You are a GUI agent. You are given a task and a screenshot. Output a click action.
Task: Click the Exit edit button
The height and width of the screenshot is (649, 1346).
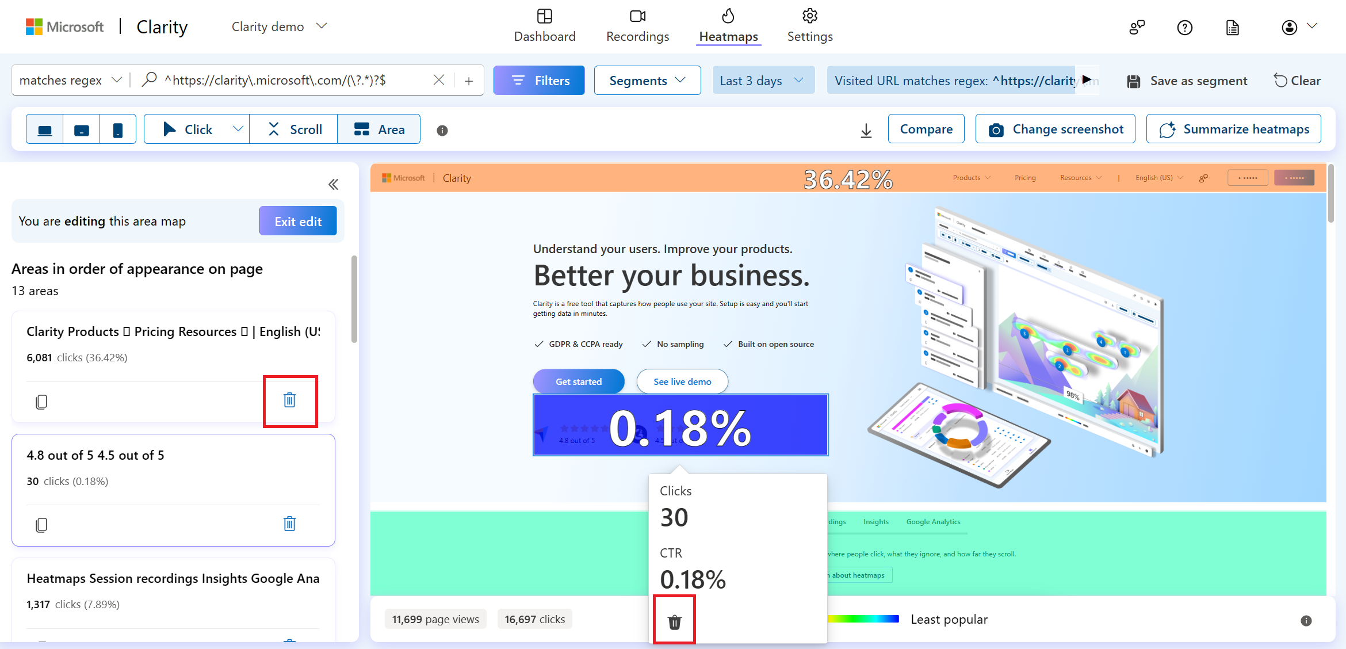point(298,221)
